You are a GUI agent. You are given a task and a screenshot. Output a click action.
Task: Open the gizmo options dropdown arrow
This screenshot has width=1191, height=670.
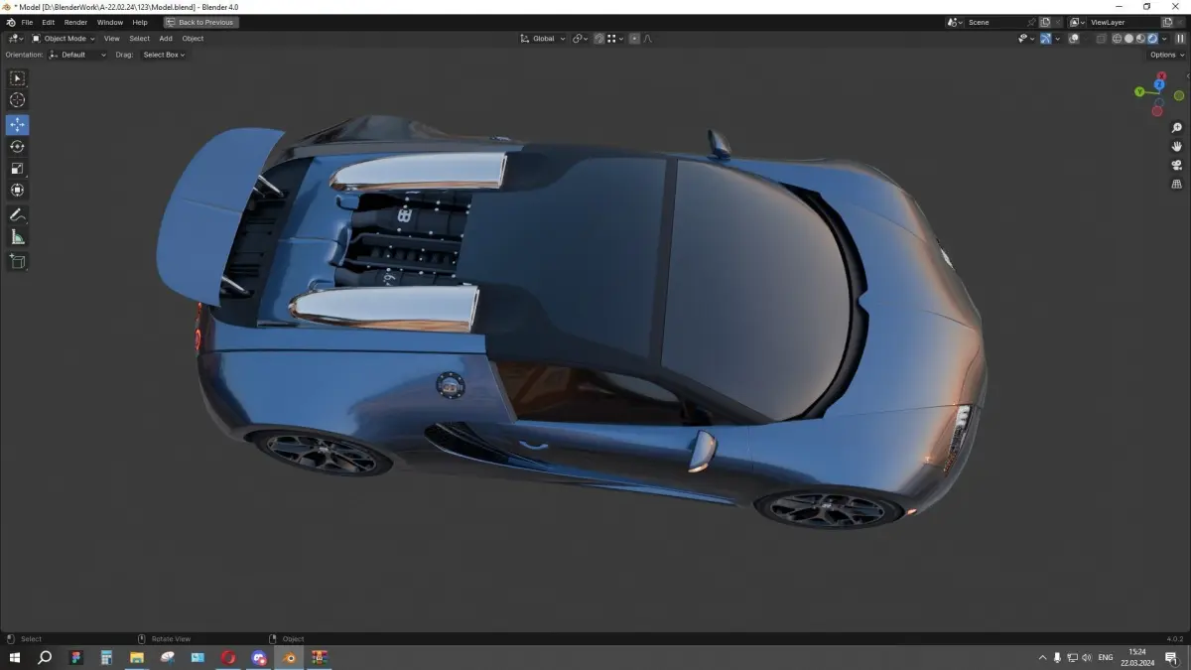1058,39
